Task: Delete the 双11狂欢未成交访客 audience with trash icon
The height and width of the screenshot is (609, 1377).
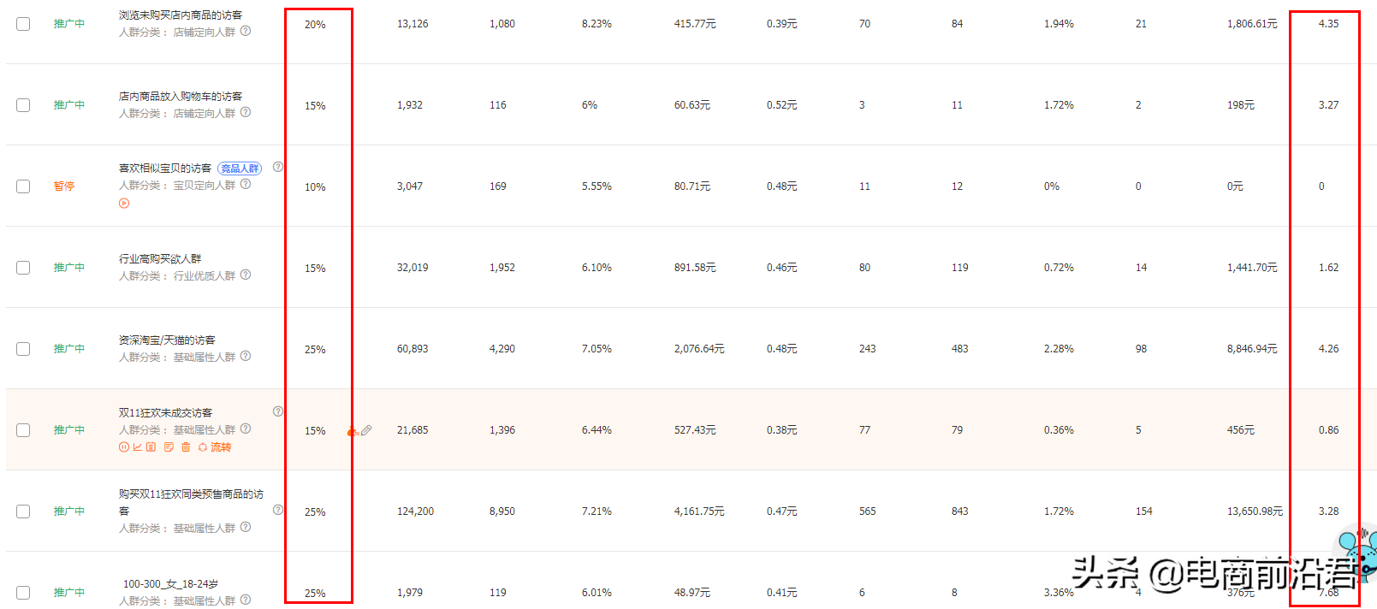Action: [x=186, y=446]
